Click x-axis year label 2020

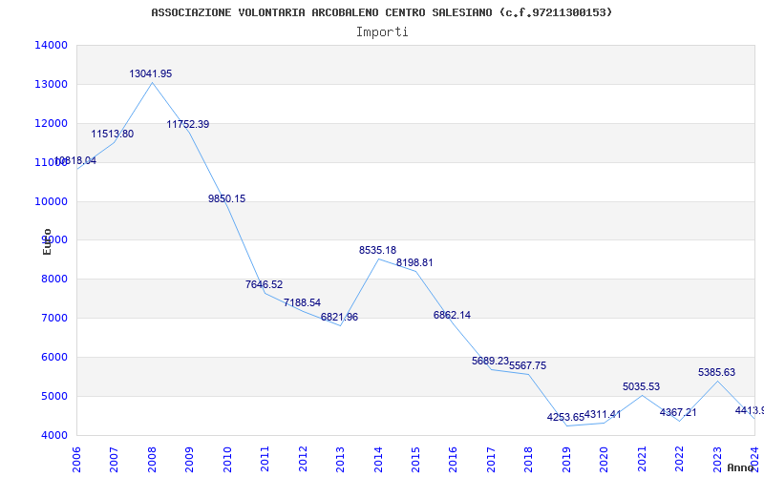(x=604, y=458)
